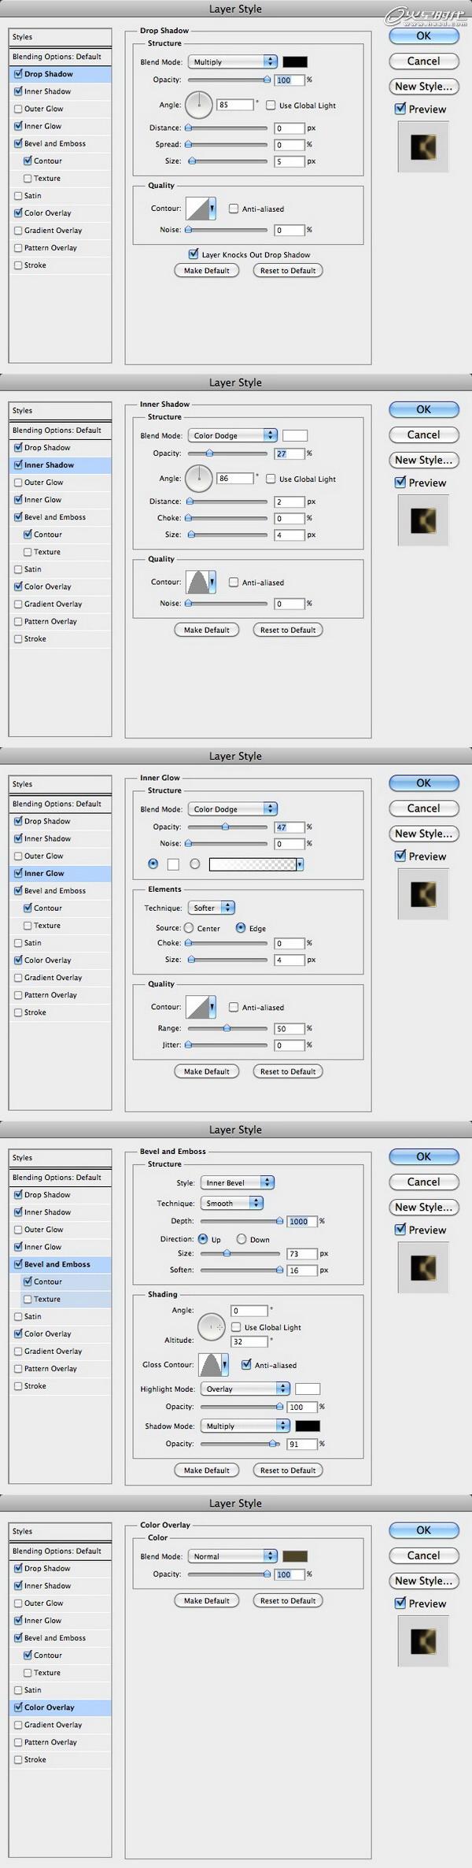Click the Drop Shadow Angle field showing 85

point(235,105)
